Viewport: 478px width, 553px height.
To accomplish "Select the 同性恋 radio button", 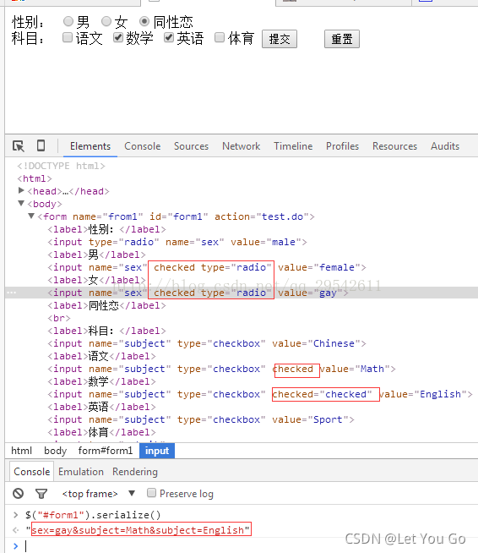I will pyautogui.click(x=144, y=21).
